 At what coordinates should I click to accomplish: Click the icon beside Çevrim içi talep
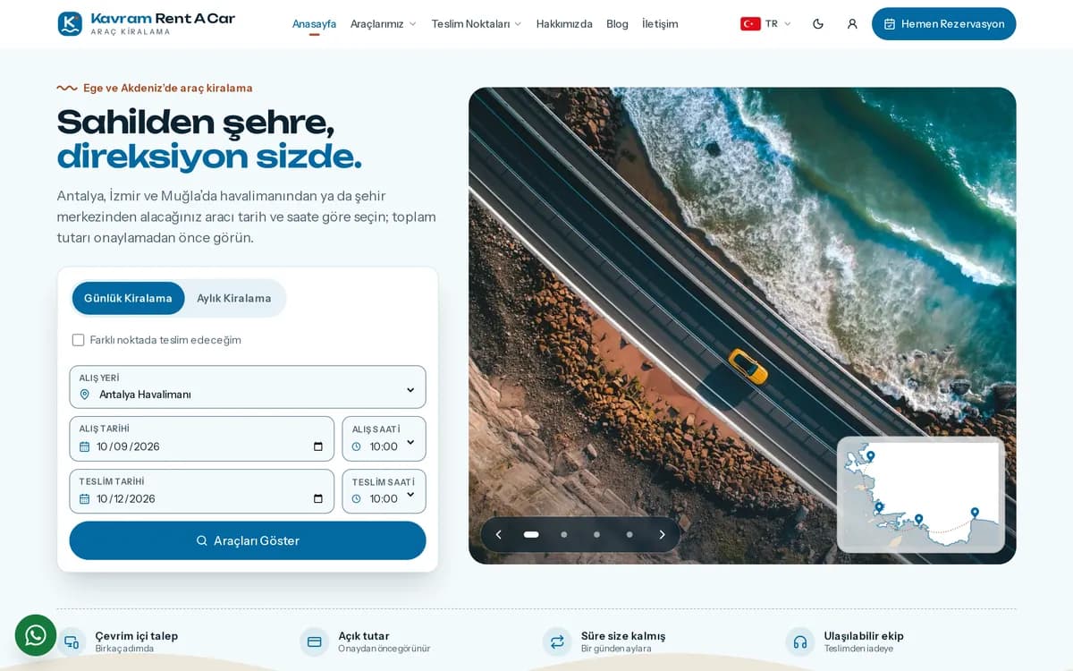pos(72,641)
